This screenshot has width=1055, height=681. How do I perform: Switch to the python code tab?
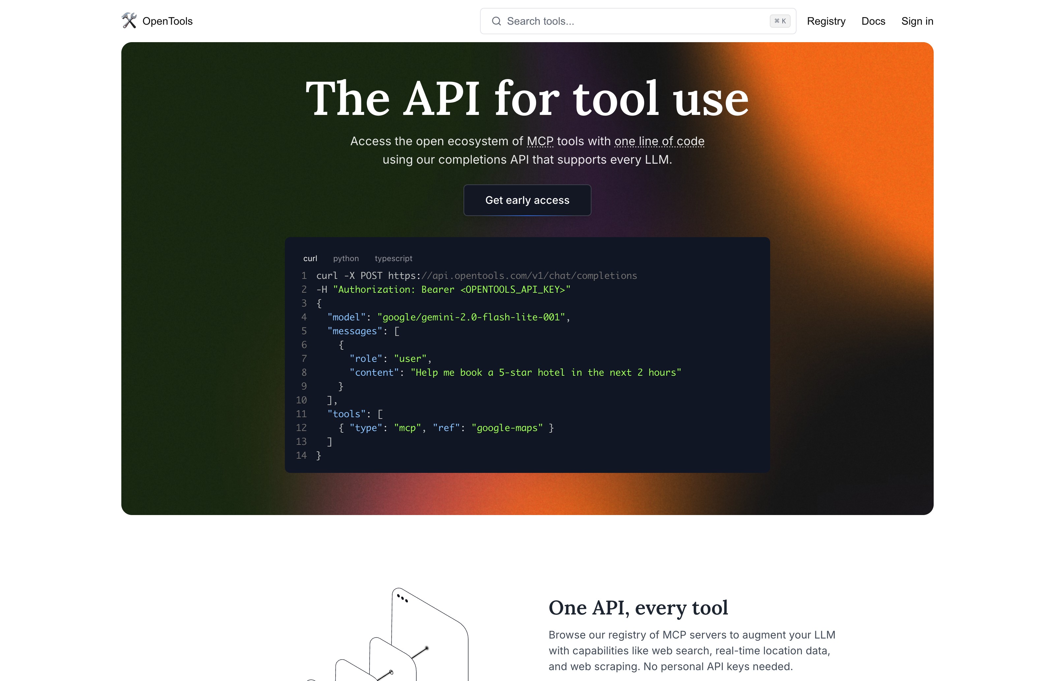(346, 258)
